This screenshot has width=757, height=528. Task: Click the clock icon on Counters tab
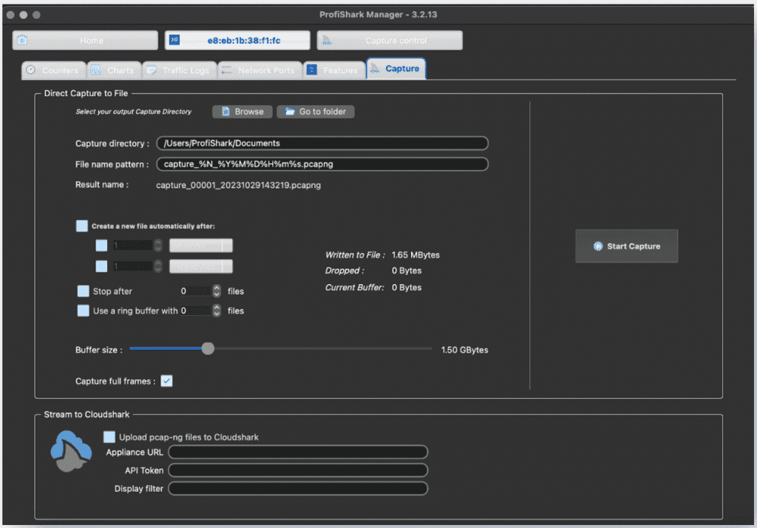(31, 70)
